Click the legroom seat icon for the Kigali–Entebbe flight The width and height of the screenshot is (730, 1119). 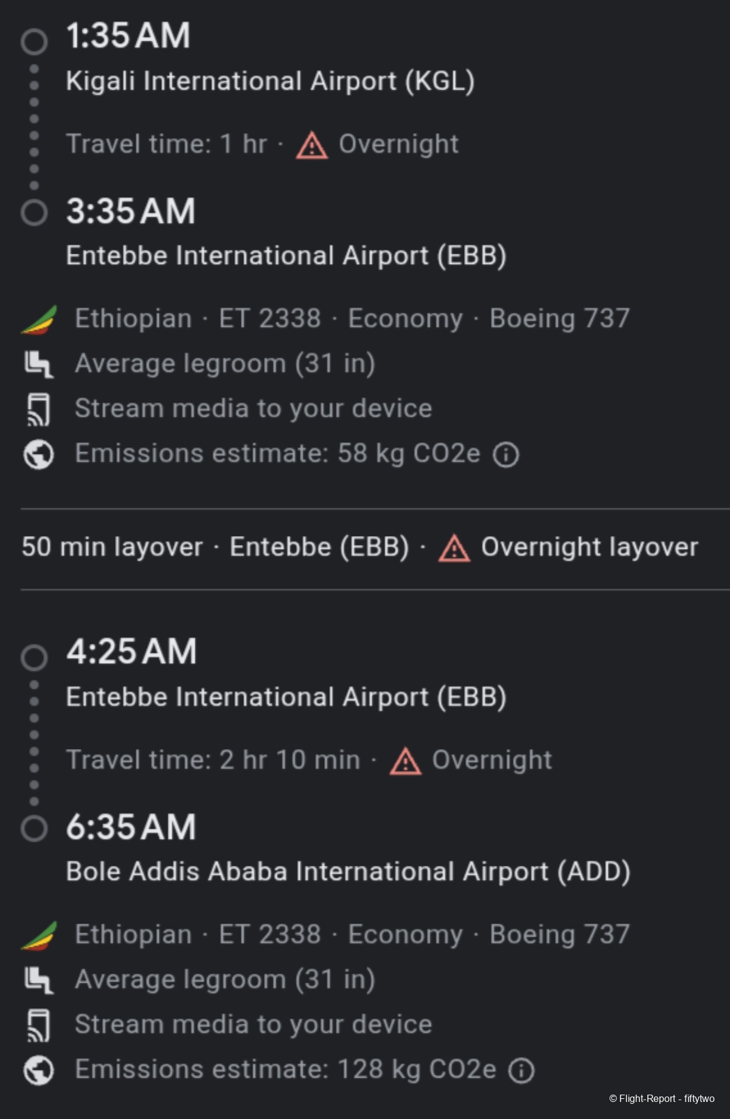tap(38, 364)
